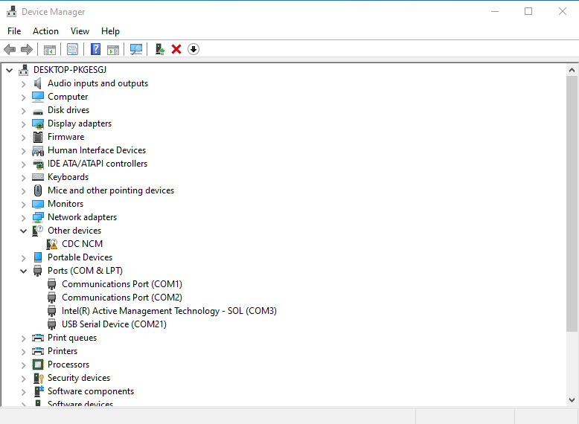Collapse the DESKTOP-PKGESGJ root node
The width and height of the screenshot is (579, 424).
[x=9, y=70]
